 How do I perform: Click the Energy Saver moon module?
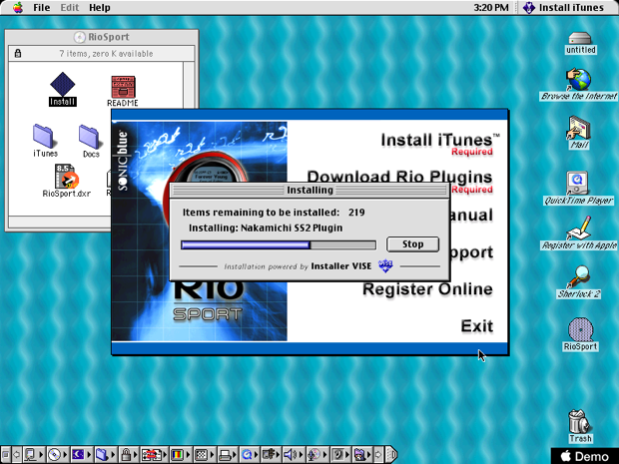coord(78,455)
